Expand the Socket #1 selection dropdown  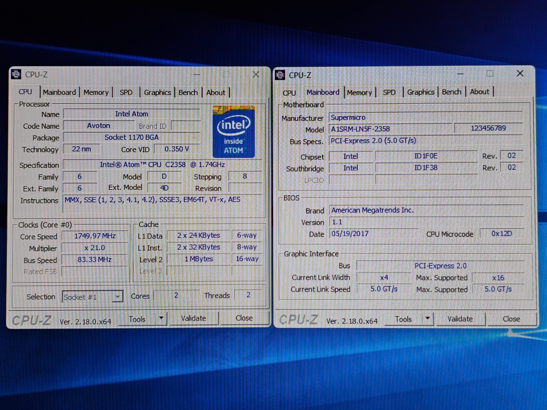coord(117,297)
